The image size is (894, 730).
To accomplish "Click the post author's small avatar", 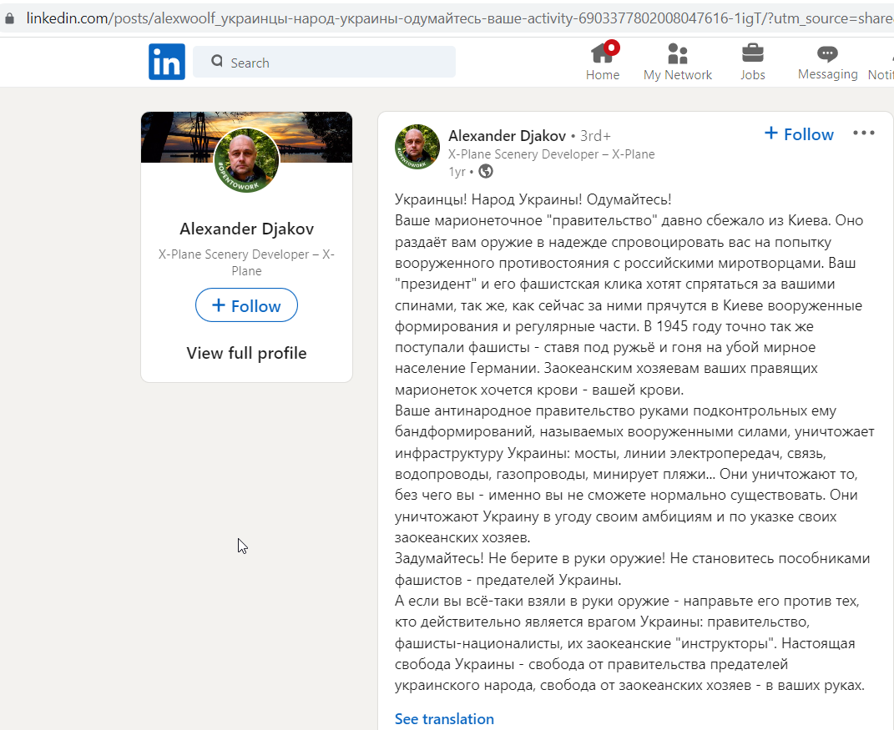I will 417,148.
